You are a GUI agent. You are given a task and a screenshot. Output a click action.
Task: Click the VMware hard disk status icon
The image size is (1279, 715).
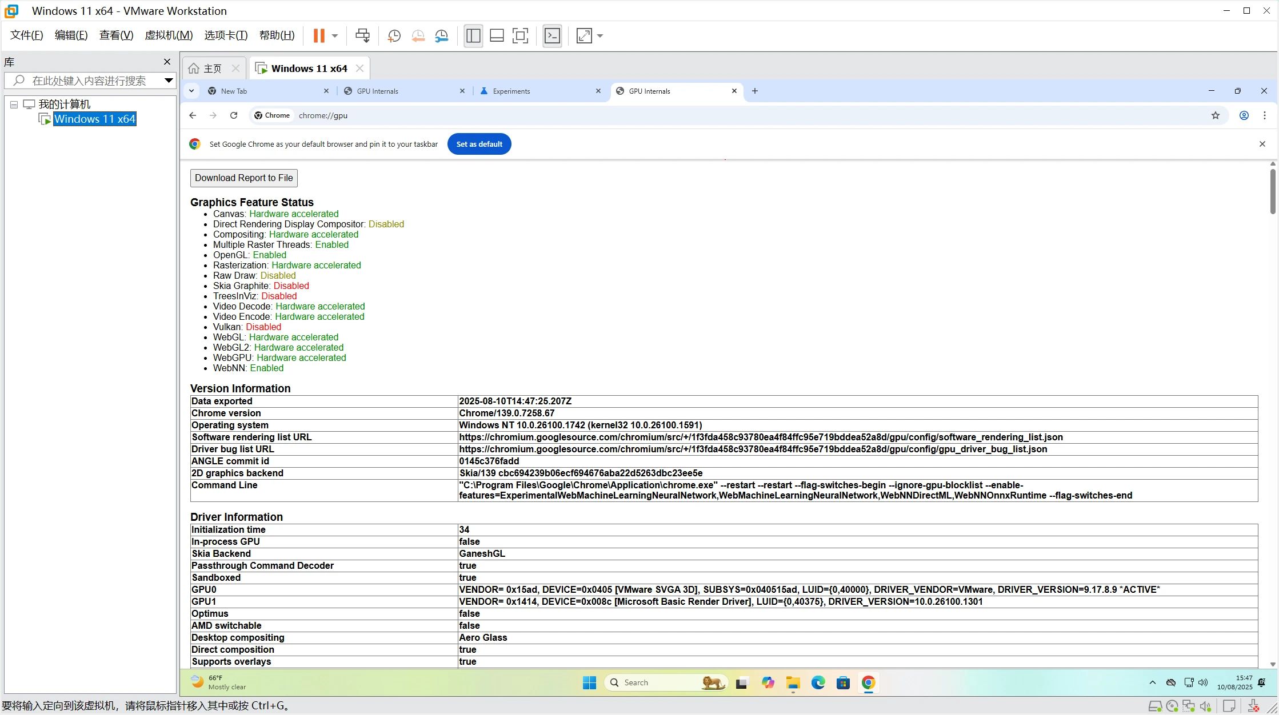pyautogui.click(x=1155, y=706)
